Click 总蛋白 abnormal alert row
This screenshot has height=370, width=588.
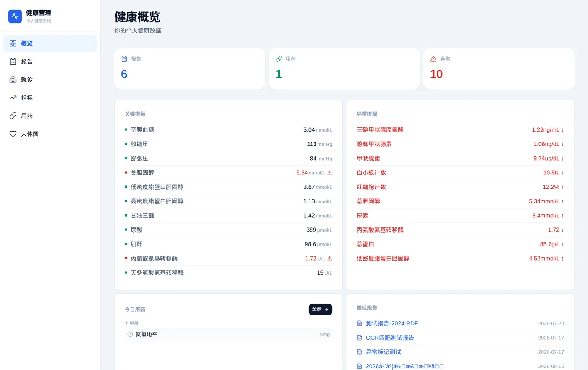point(460,244)
